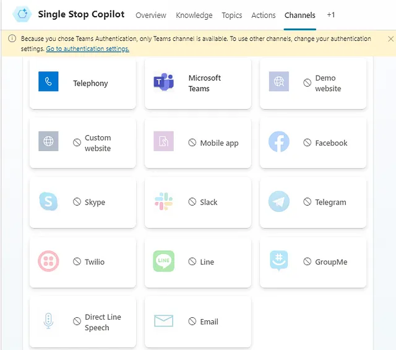396x350 pixels.
Task: Select the Slack logo icon
Action: coord(163,201)
